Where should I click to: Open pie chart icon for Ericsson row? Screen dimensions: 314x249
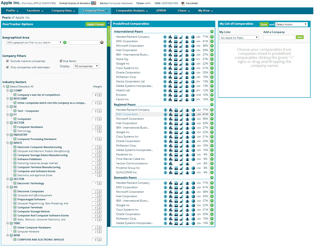tap(192, 95)
